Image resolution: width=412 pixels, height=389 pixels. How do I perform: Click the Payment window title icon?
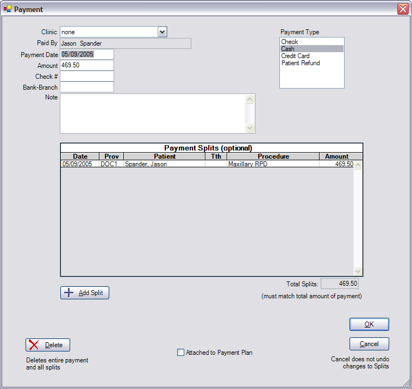point(8,9)
